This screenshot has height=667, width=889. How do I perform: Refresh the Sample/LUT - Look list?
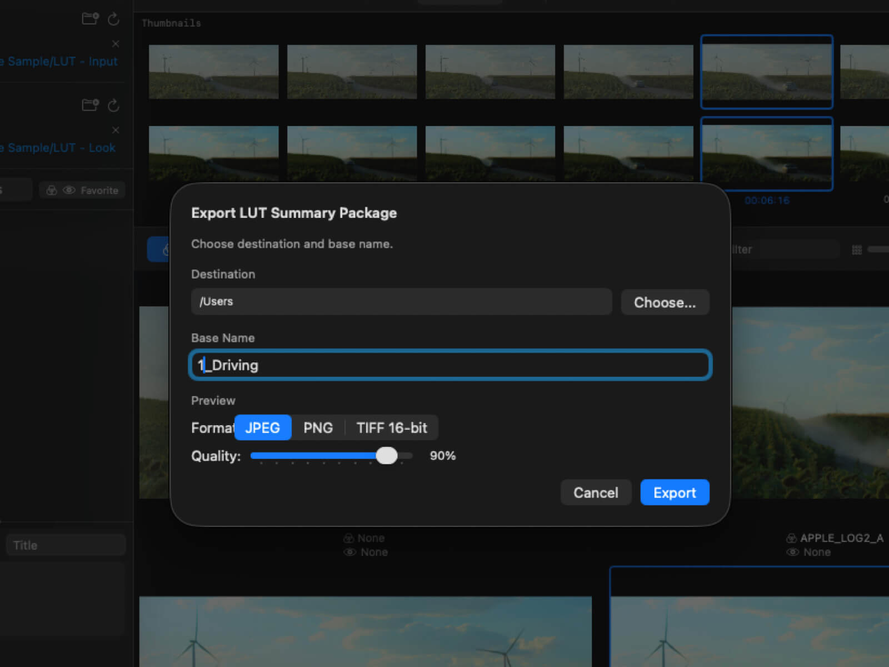[113, 105]
